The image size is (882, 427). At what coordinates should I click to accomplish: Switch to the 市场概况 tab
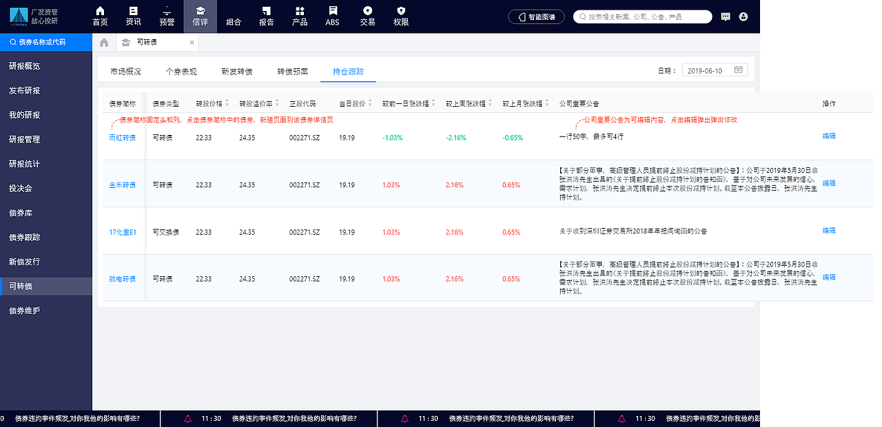[126, 70]
